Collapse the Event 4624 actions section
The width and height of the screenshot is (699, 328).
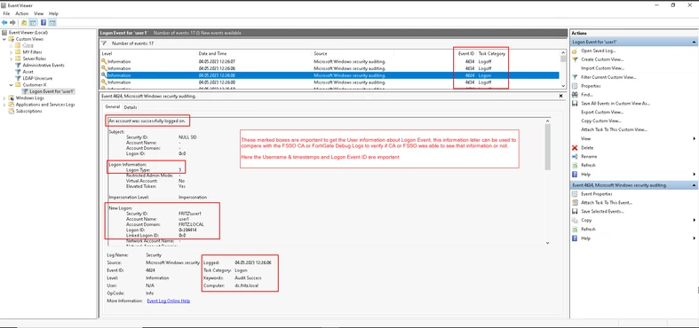click(694, 185)
